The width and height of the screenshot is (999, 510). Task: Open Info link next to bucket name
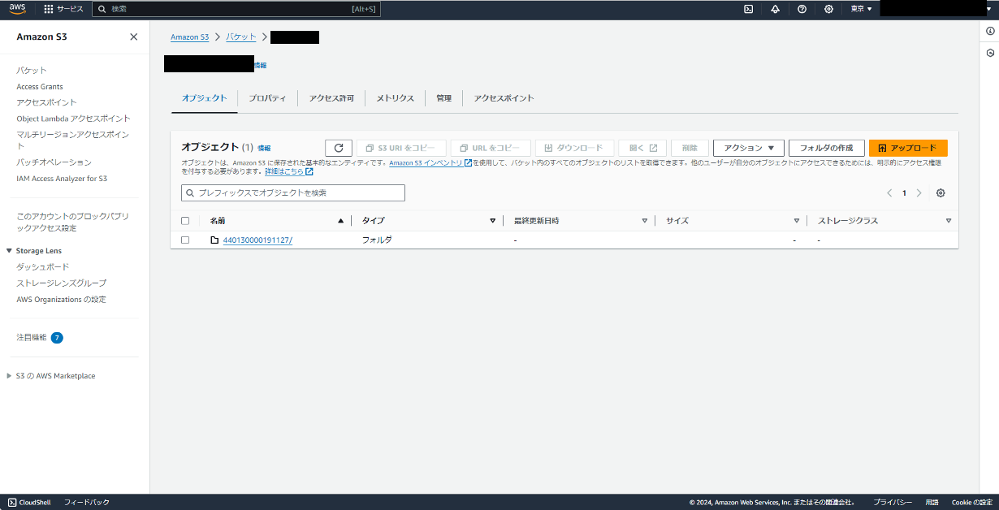pos(260,65)
